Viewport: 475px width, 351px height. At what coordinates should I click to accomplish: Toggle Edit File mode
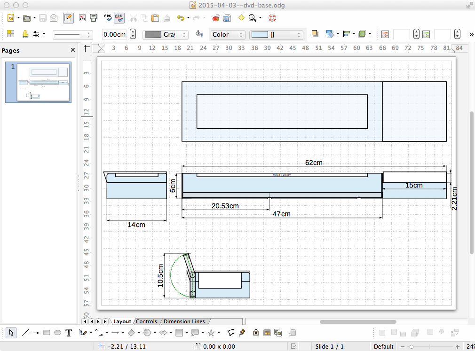[x=68, y=18]
